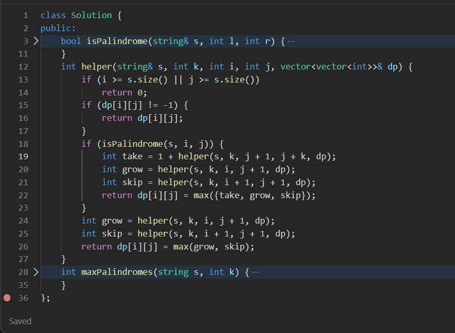Click the variable 'take' on line 19

(132, 157)
